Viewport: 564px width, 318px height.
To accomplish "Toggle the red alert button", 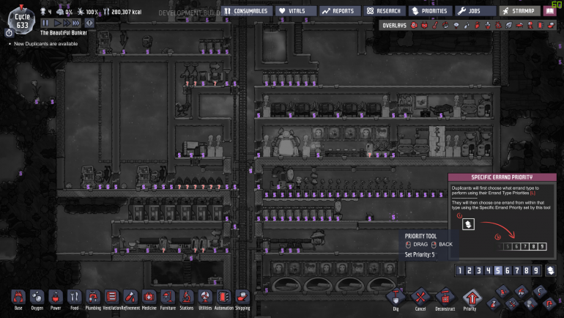I will tap(89, 23).
